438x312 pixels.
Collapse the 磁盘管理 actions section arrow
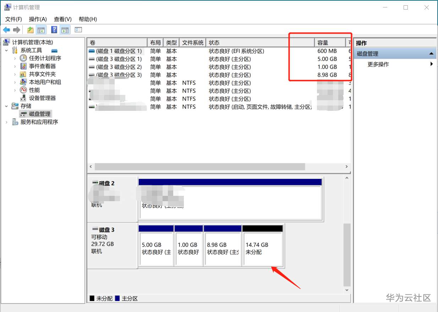[431, 54]
